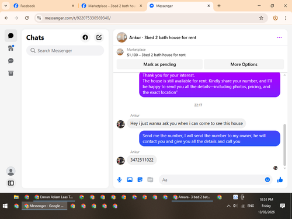Image resolution: width=292 pixels, height=219 pixels.
Task: Switch to Marketplace – 3bed 2 bath tab
Action: (x=111, y=6)
